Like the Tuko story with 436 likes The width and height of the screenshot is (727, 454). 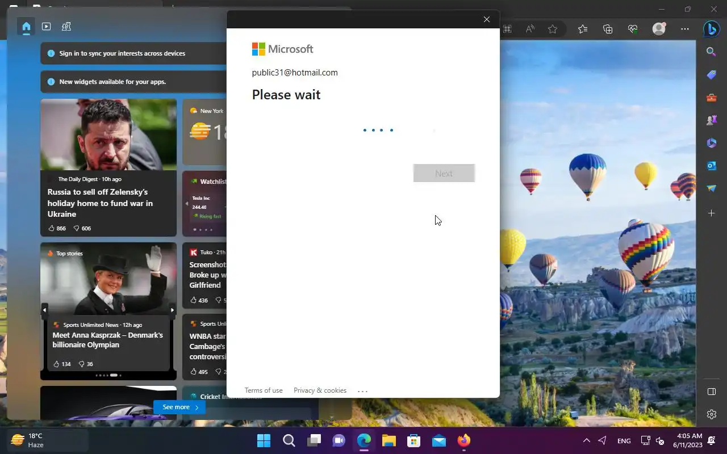click(199, 300)
